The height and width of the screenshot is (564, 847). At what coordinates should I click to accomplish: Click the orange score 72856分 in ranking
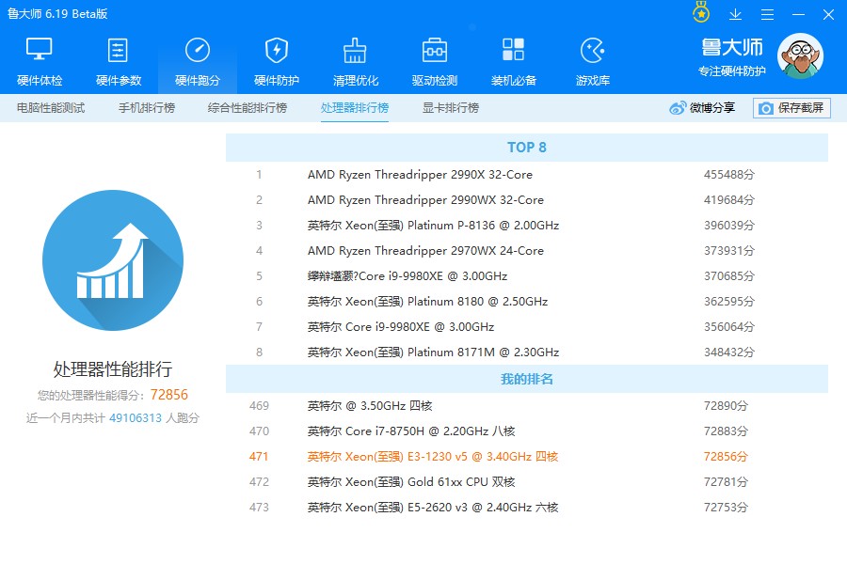pyautogui.click(x=726, y=457)
